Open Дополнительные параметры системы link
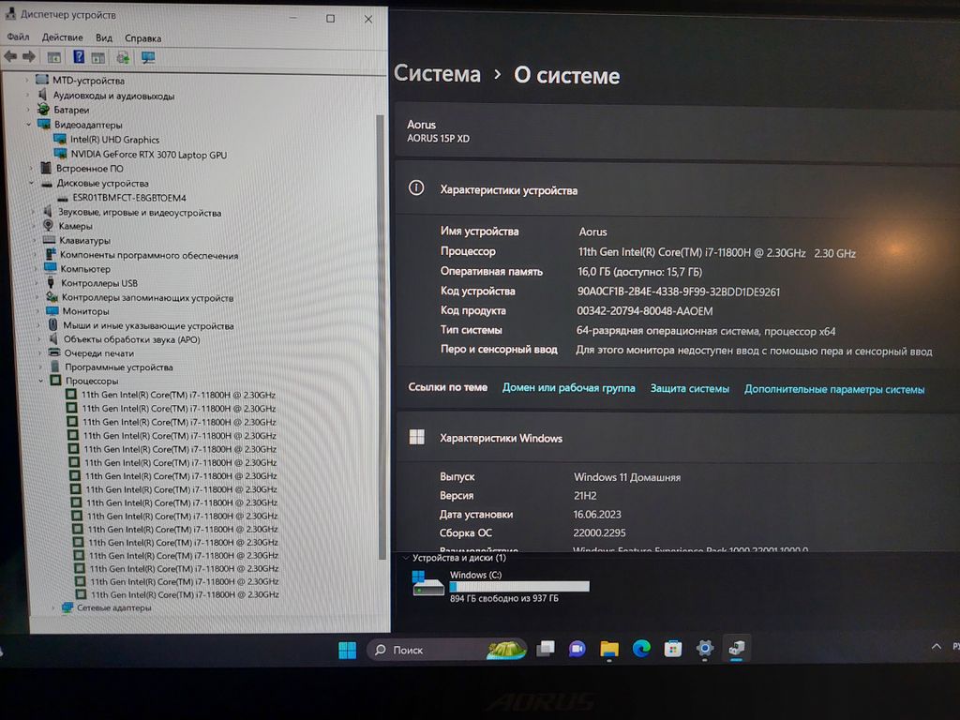Screen dimensions: 960x720 coord(833,389)
